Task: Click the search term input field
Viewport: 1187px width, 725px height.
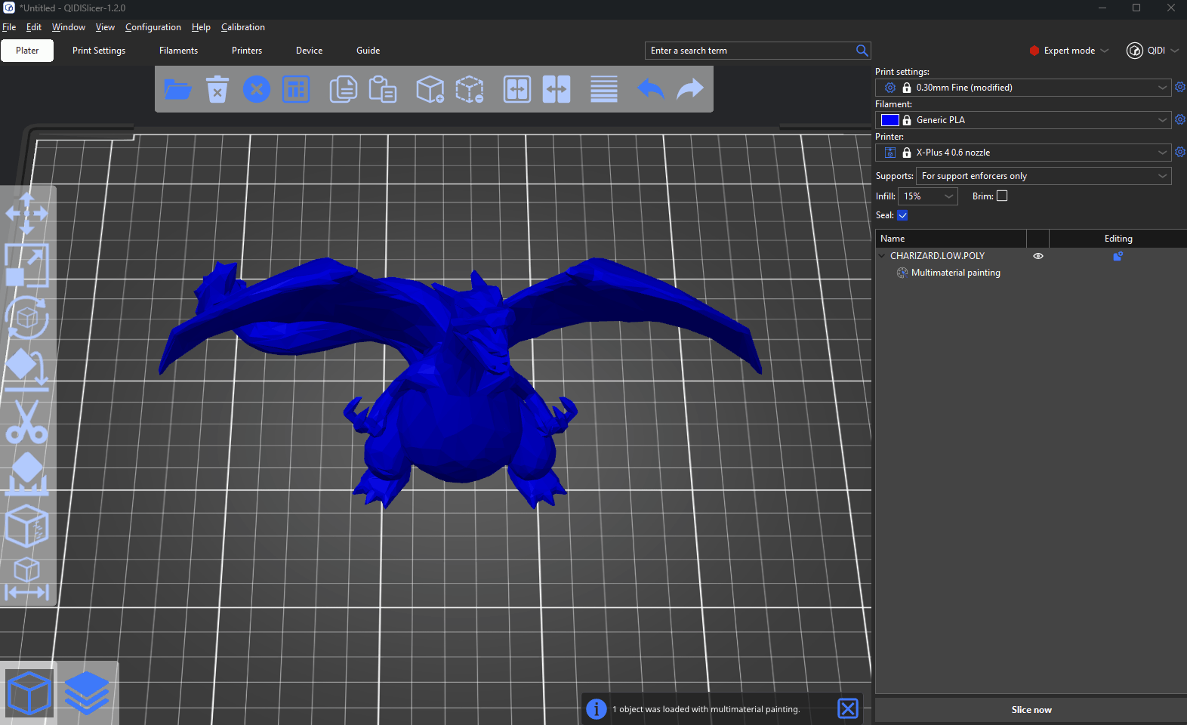Action: 749,51
